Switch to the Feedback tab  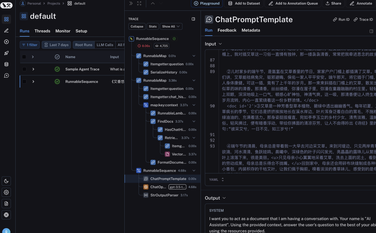click(x=227, y=30)
